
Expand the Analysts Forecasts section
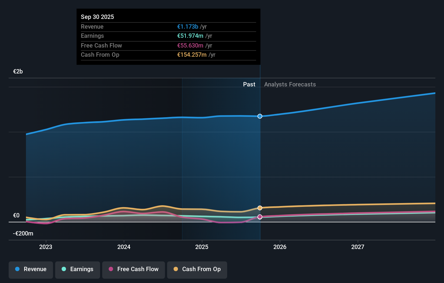pos(290,84)
